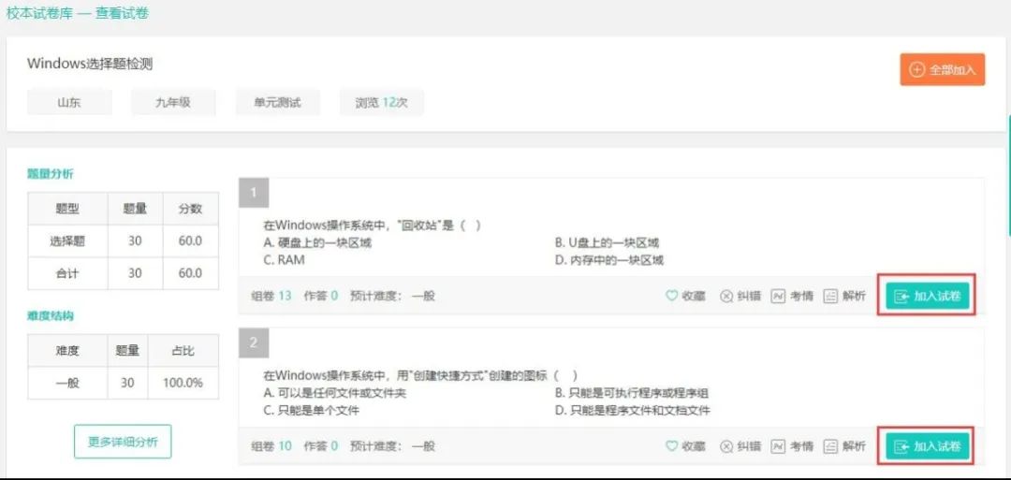Image resolution: width=1011 pixels, height=480 pixels.
Task: Click the Windows选择题检测 title
Action: click(x=90, y=64)
